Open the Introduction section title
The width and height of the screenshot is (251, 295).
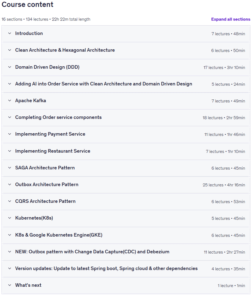click(29, 33)
